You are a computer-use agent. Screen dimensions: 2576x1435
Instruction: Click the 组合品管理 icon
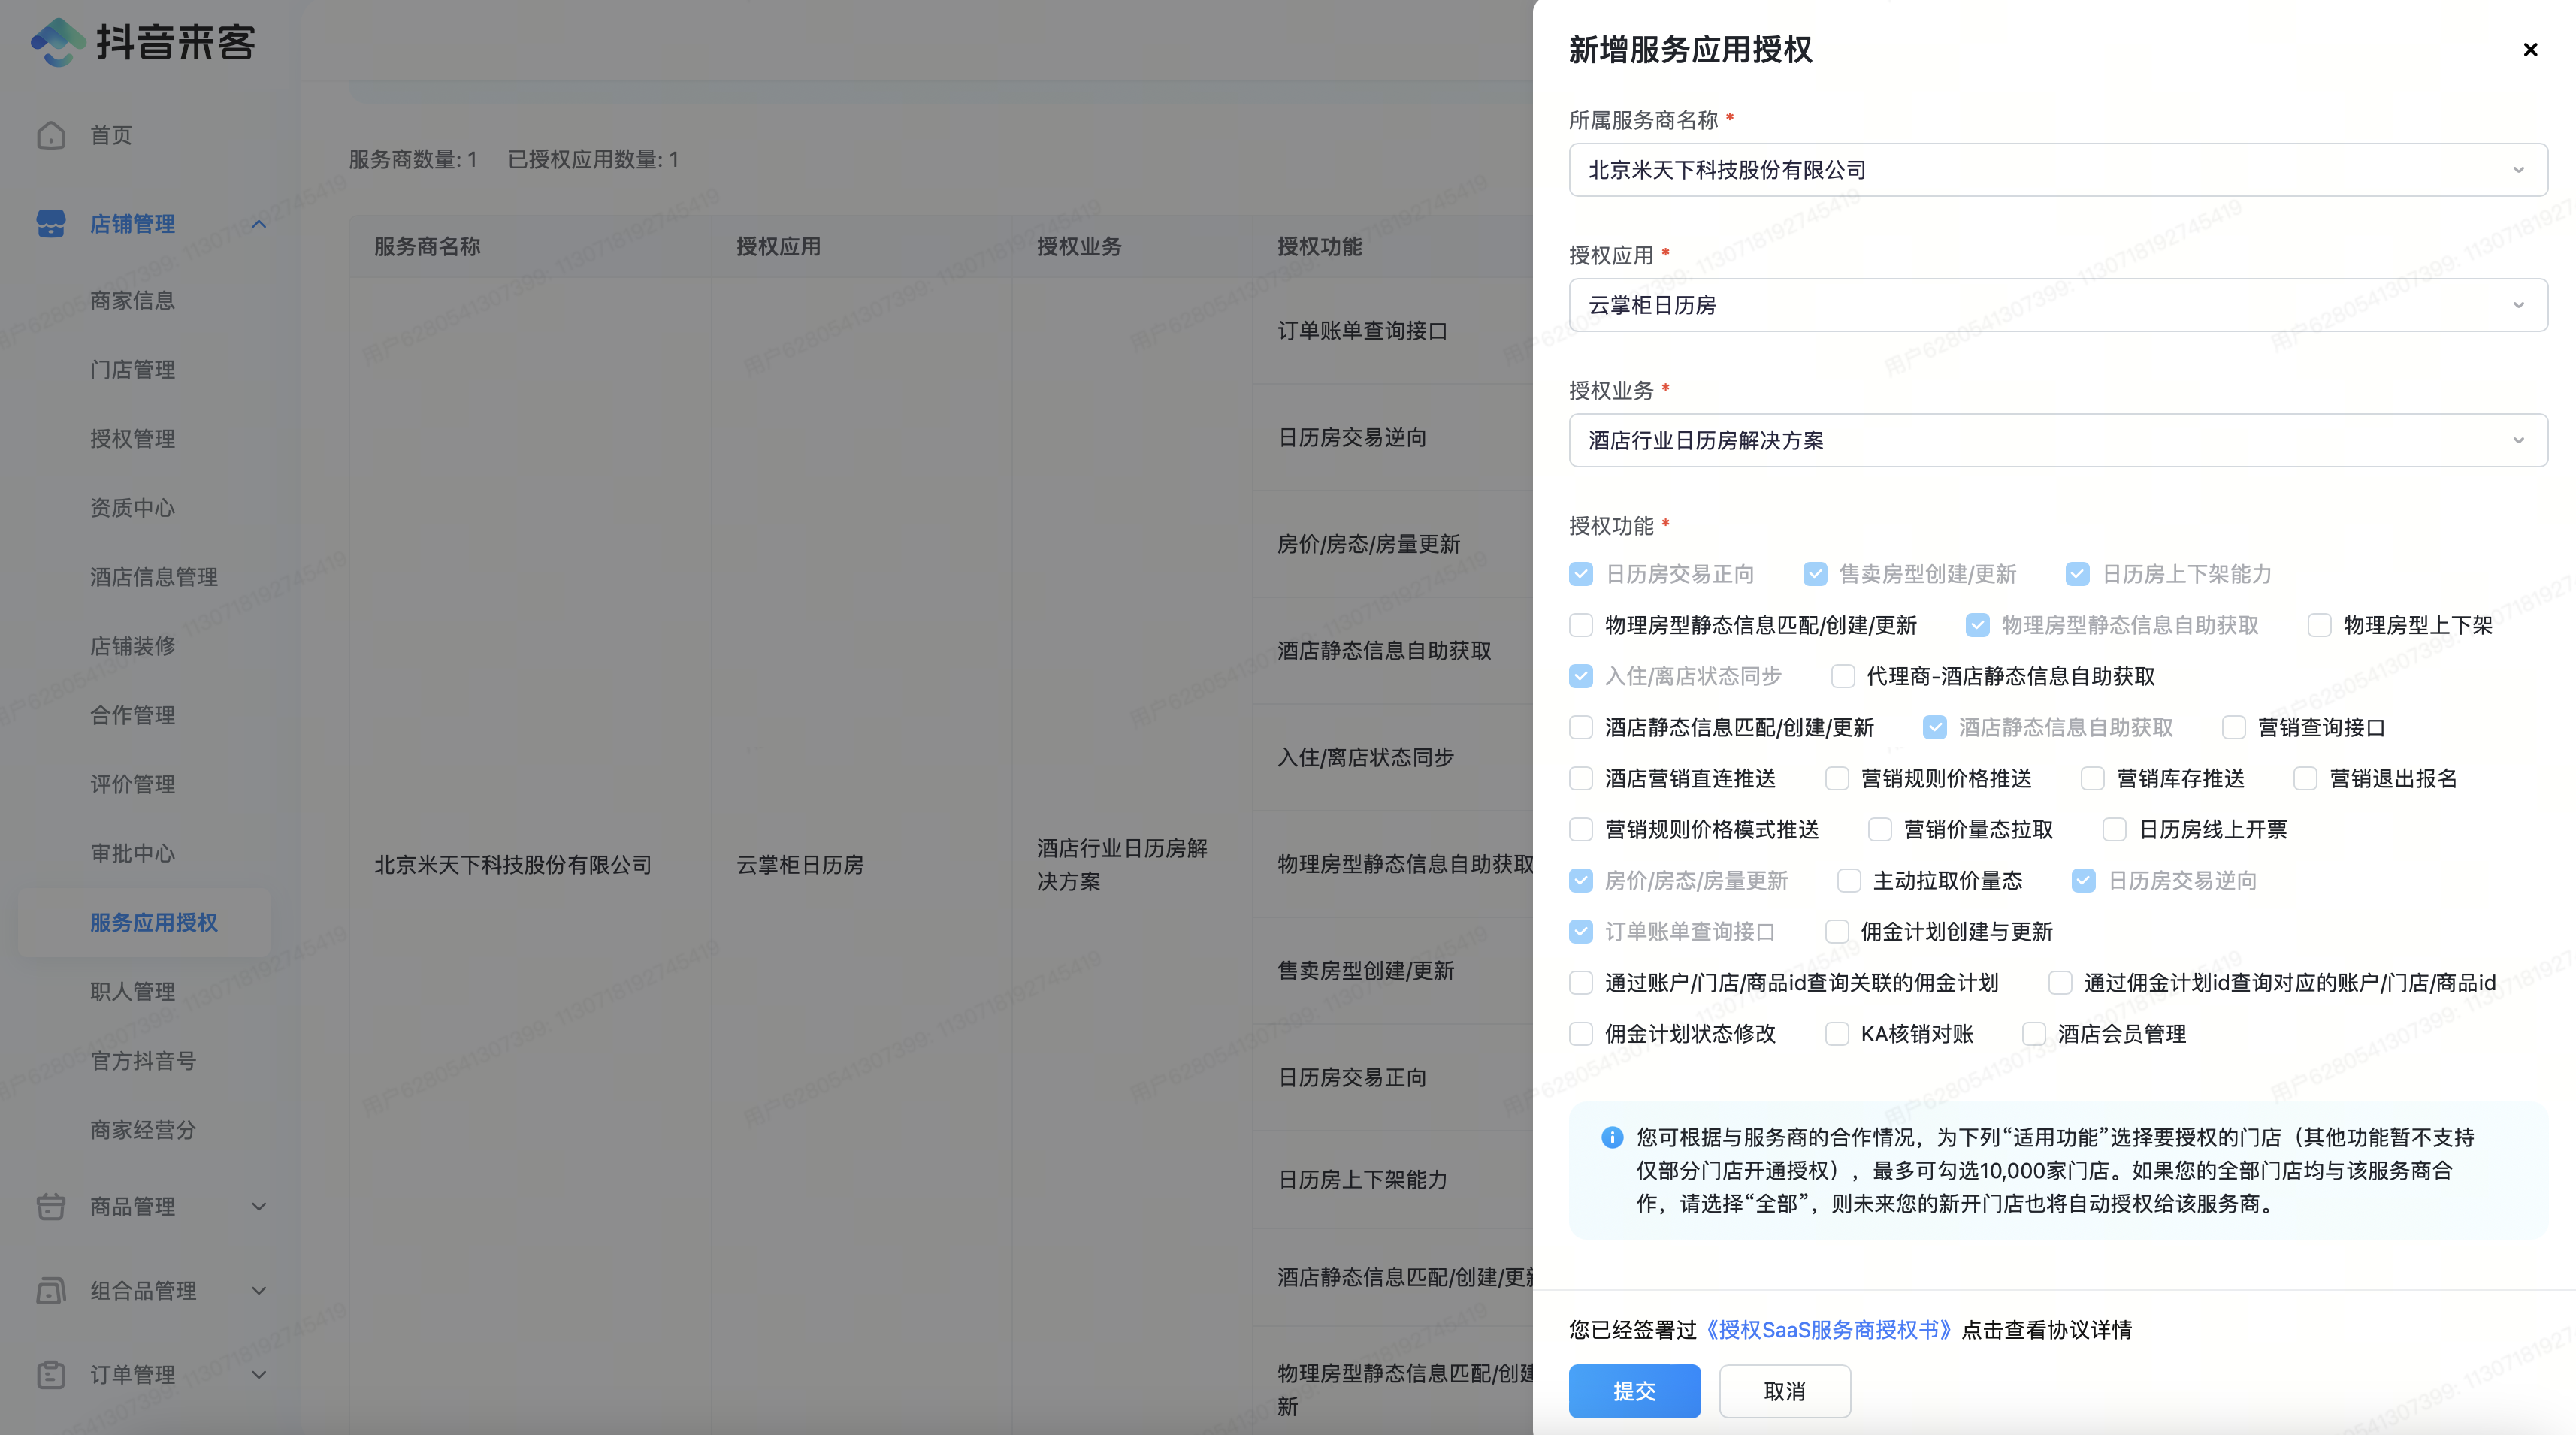pos(51,1290)
